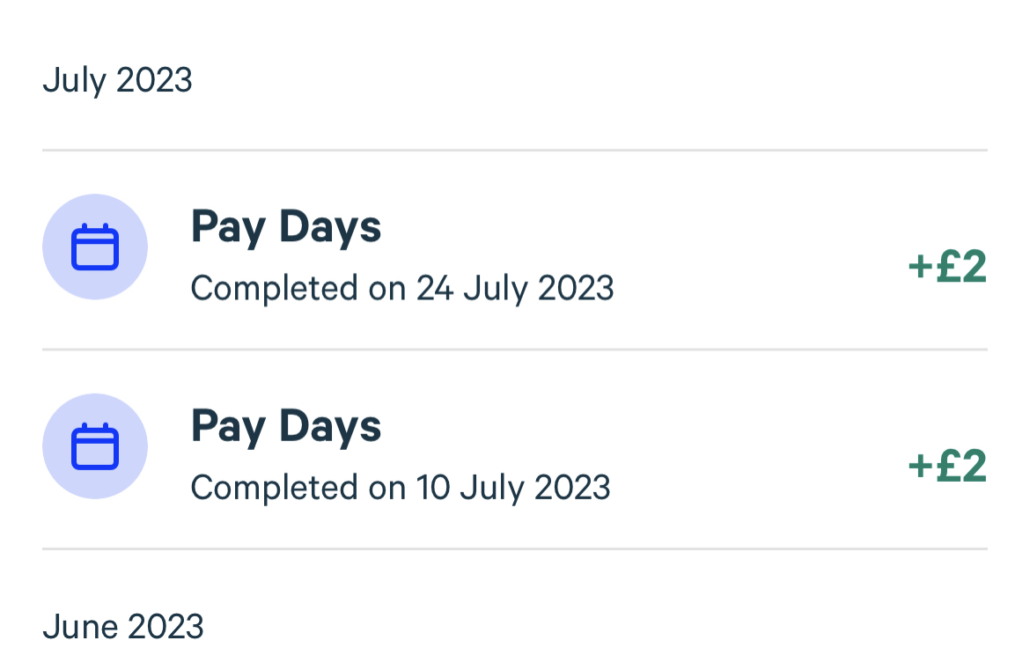Click the word 'Days' in the 10 July entry
Screen dimensions: 1030x648
[x=330, y=426]
